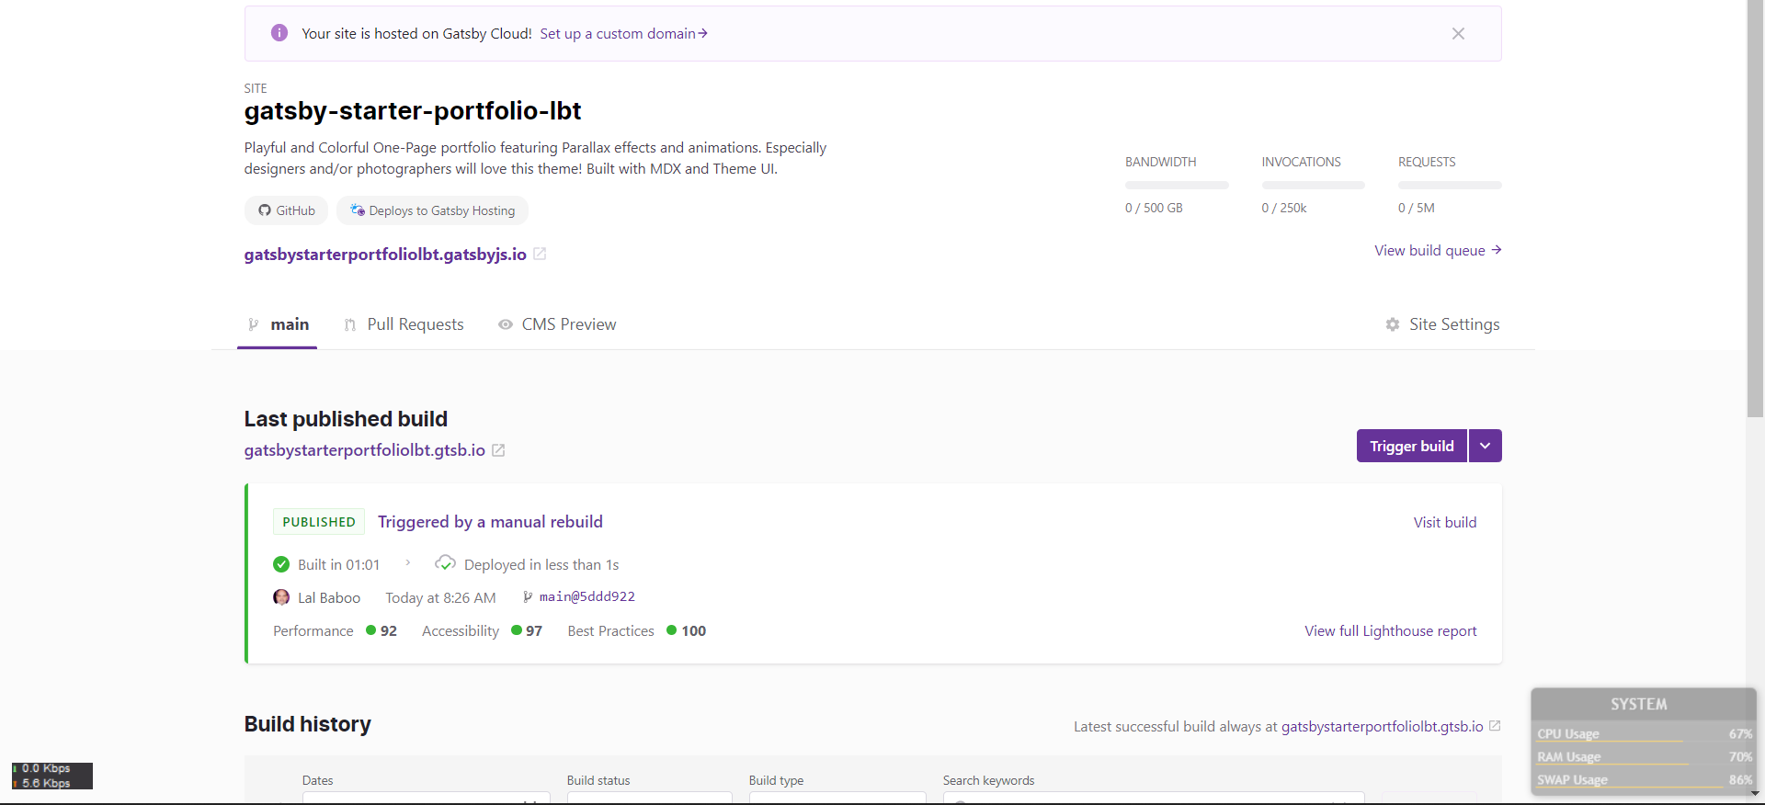Click the PUBLISHED status badge
Viewport: 1765px width, 805px height.
tap(319, 522)
